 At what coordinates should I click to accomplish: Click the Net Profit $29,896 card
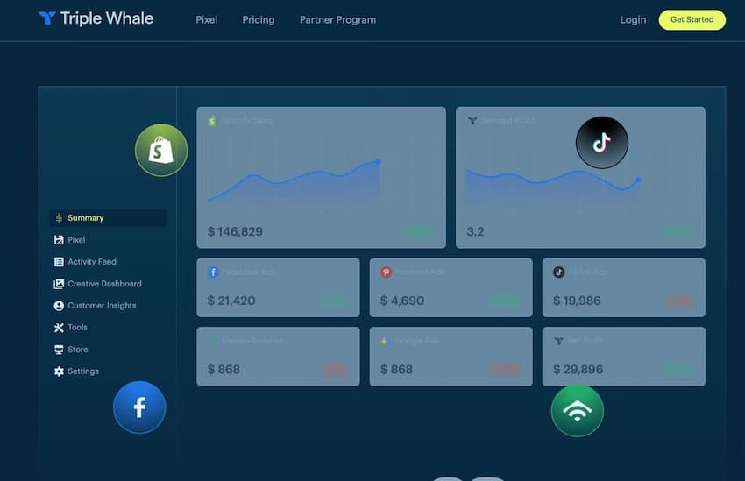623,356
